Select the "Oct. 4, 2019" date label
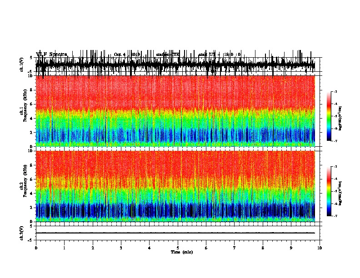This screenshot has width=360, height=278. (x=127, y=55)
